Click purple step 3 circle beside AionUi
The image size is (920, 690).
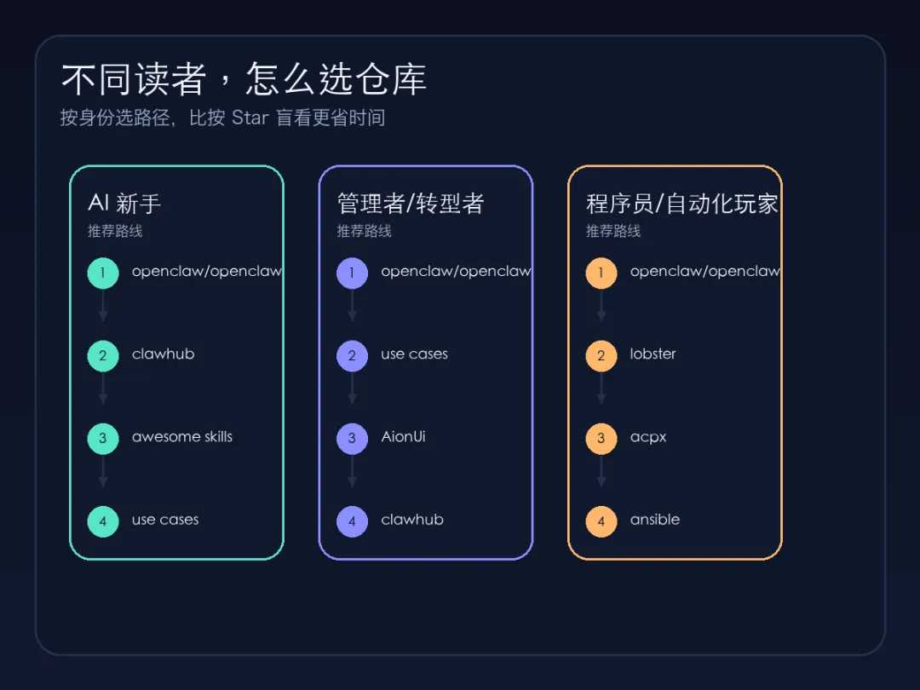pyautogui.click(x=352, y=439)
